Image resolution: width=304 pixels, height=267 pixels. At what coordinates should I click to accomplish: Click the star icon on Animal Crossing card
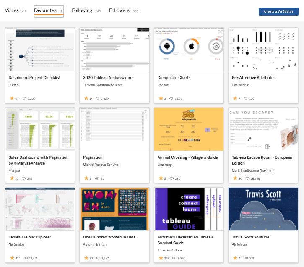(x=161, y=178)
